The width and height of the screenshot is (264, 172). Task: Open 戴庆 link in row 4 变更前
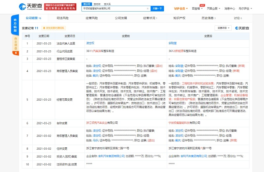[95, 76]
